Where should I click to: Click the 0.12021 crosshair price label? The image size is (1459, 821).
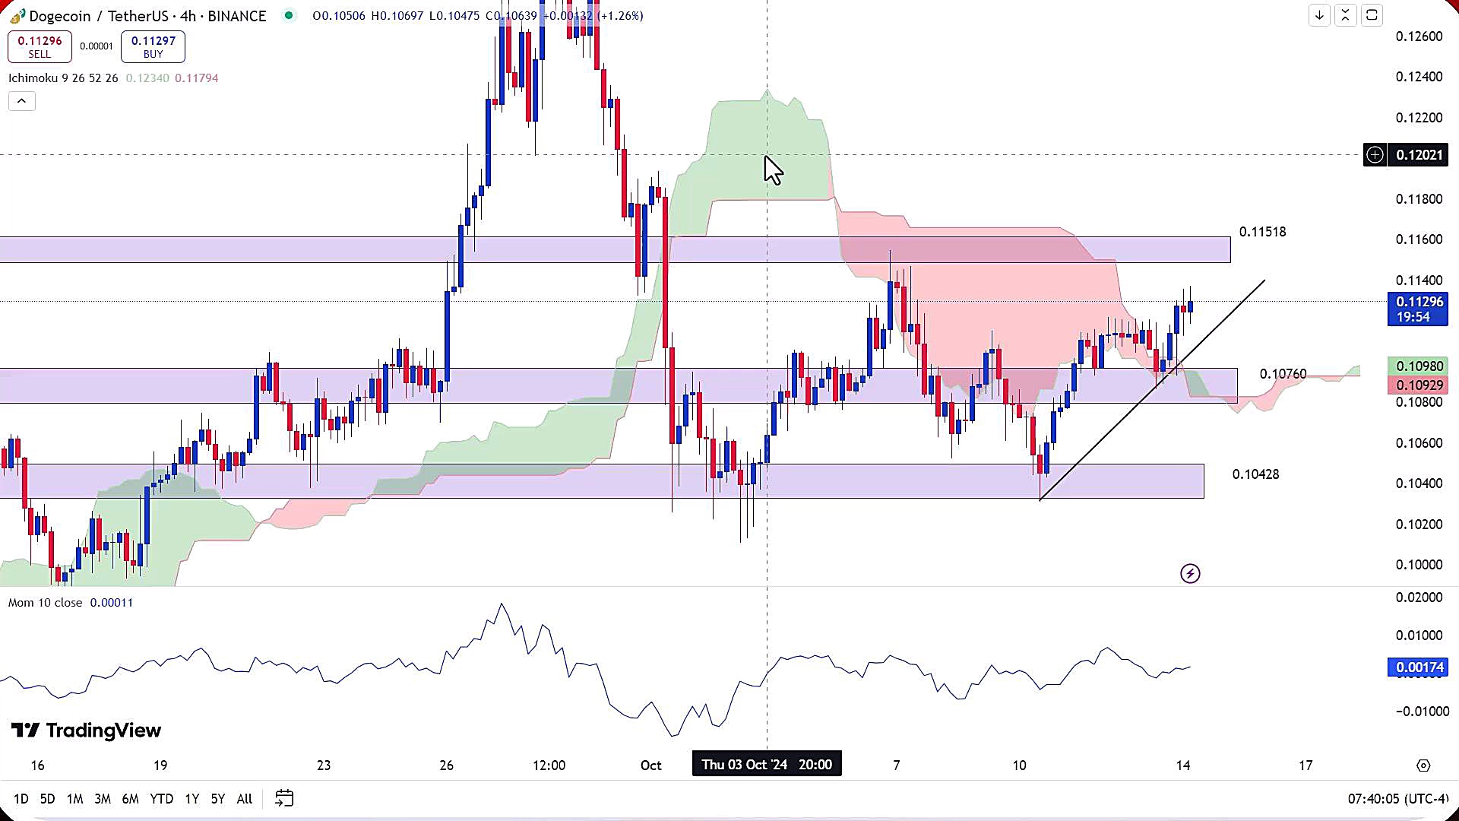point(1418,155)
